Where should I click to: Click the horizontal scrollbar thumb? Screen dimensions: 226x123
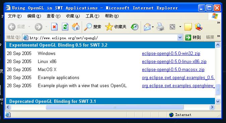pos(115,107)
